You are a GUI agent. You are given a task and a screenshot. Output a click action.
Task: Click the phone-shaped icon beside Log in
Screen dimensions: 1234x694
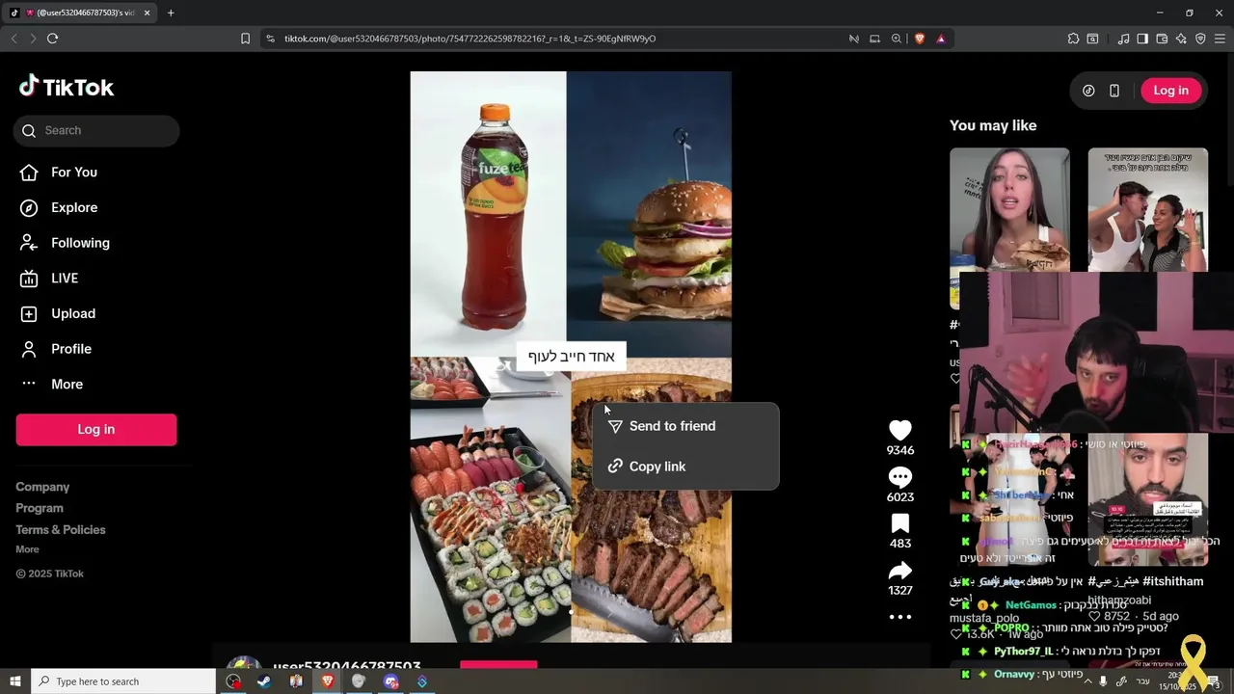(1114, 91)
